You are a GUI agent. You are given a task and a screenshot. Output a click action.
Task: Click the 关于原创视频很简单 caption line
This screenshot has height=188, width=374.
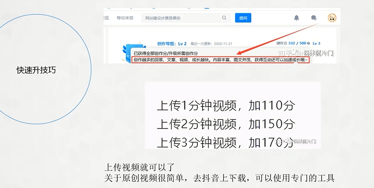[x=219, y=178]
